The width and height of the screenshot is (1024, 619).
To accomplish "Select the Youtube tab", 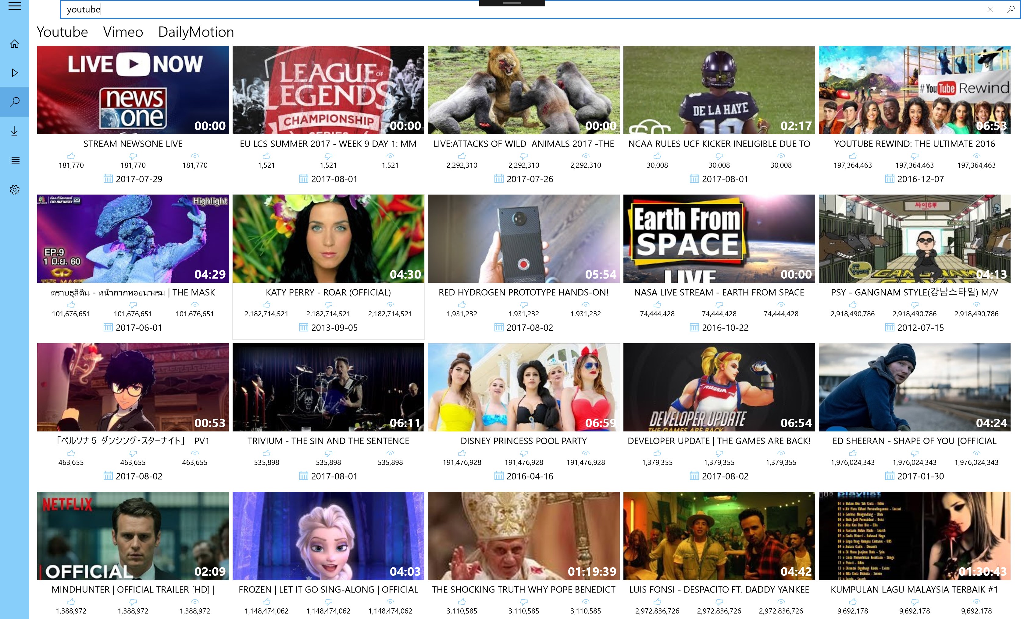I will (x=62, y=32).
